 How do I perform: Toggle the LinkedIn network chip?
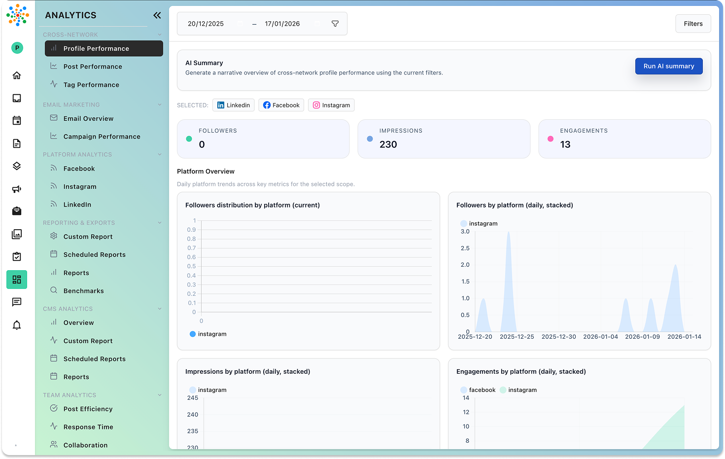pos(233,105)
